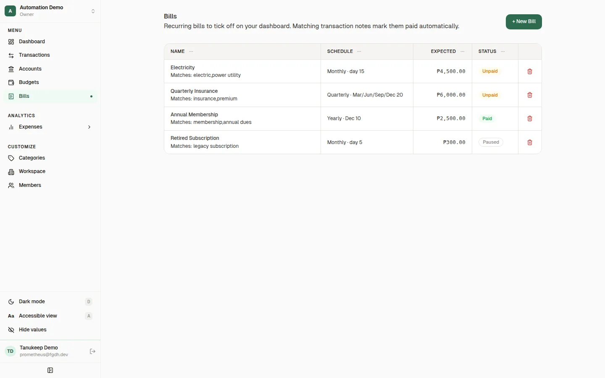Toggle Hide values
Viewport: 605px width, 378px height.
coord(50,330)
